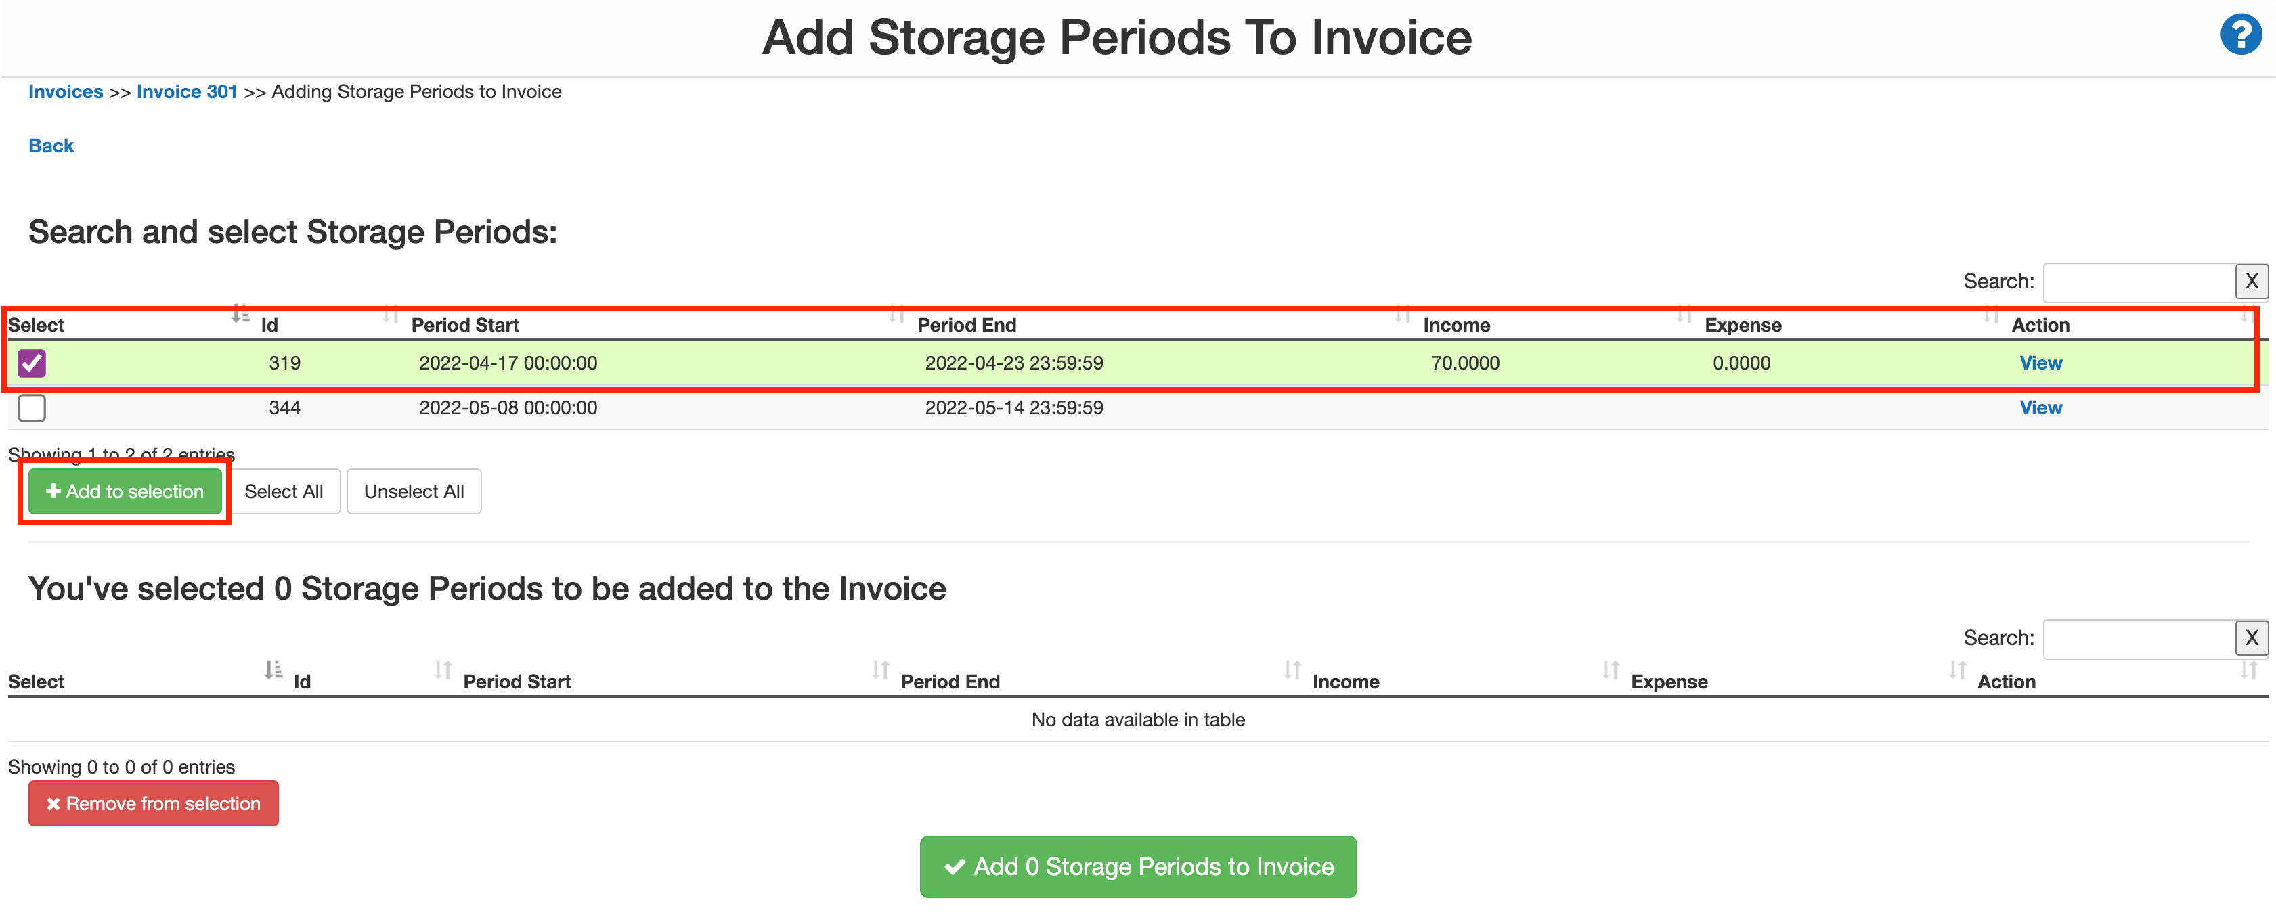2276x915 pixels.
Task: Sort by Period Start using sort icon
Action: pyautogui.click(x=390, y=316)
